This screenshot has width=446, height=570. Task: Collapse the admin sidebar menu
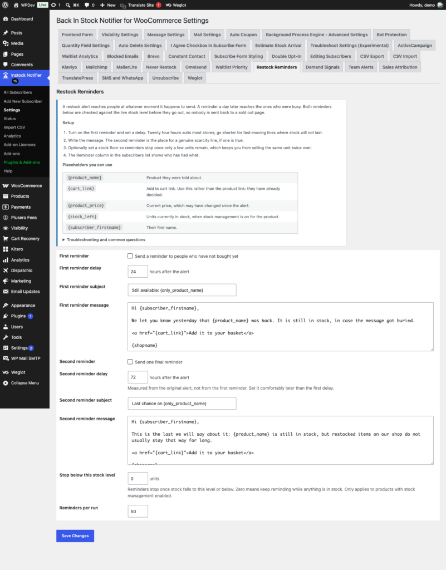24,383
